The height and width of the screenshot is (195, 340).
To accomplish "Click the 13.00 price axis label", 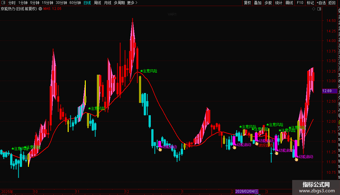I will pyautogui.click(x=331, y=81).
